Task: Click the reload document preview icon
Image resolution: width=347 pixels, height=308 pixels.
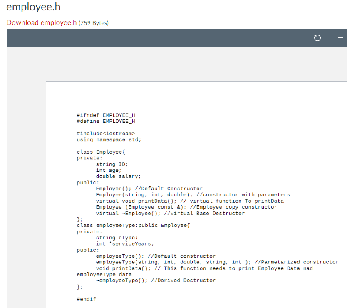Action: click(x=317, y=37)
